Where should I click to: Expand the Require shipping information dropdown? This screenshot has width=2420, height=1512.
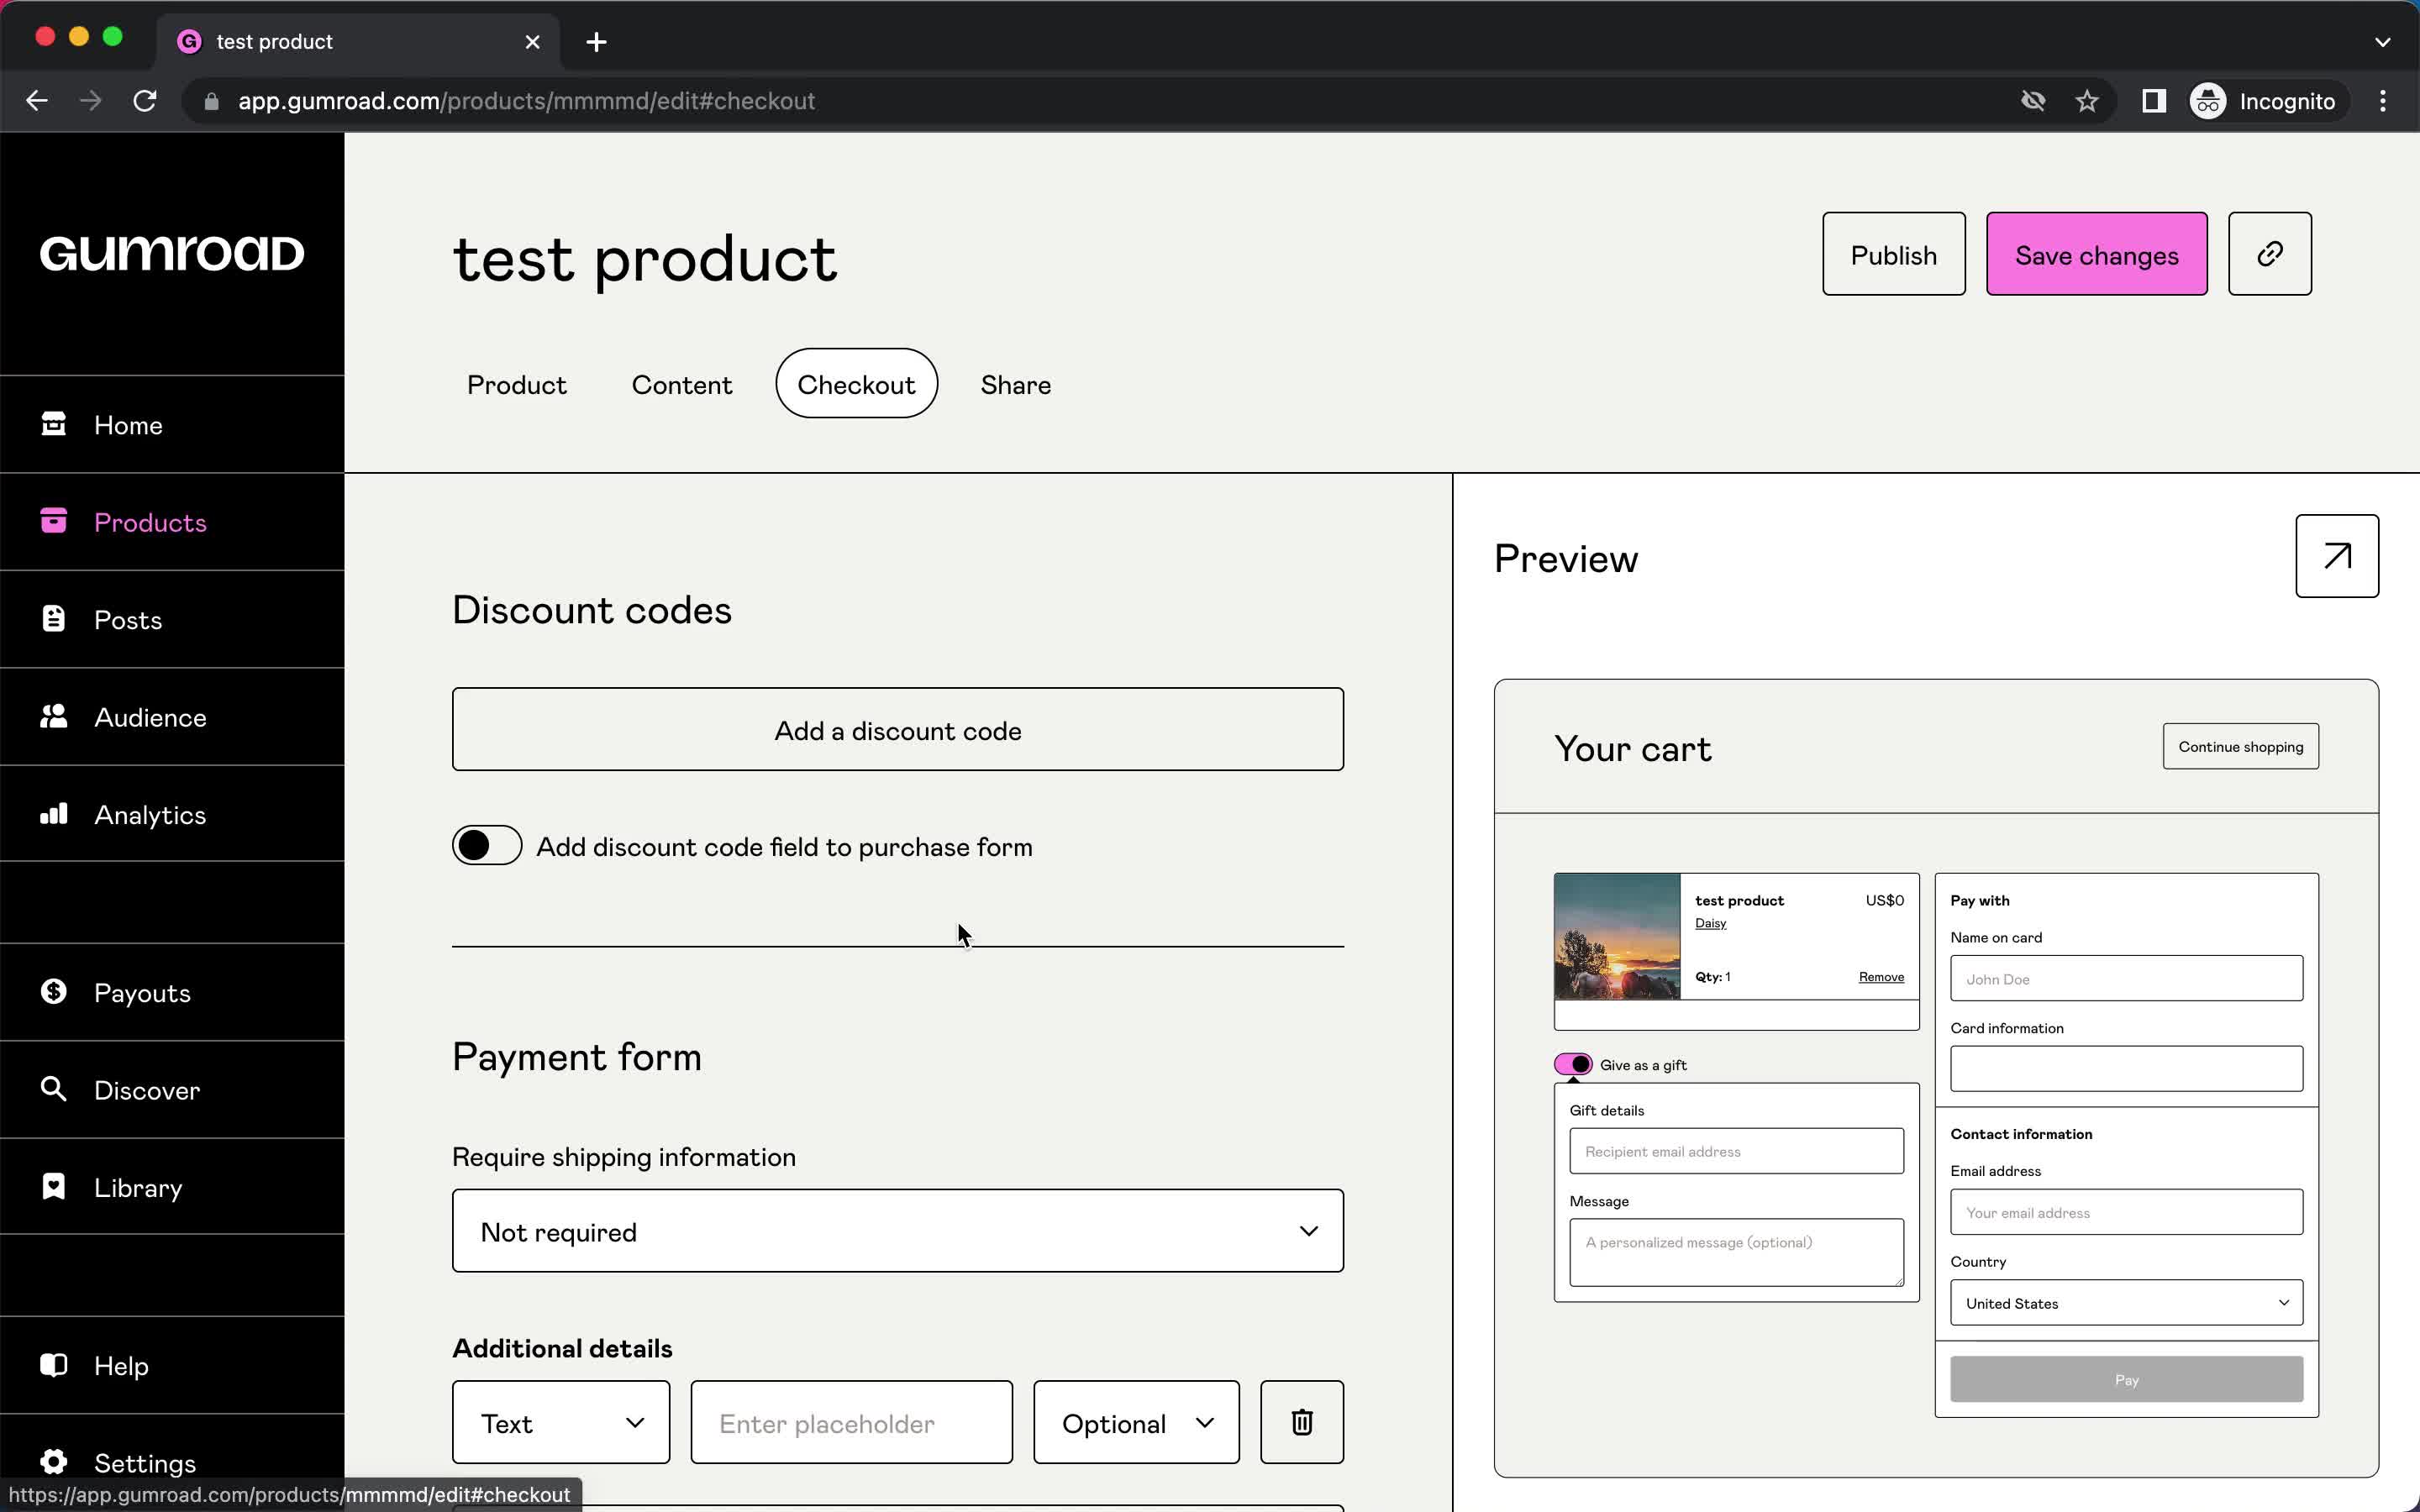pos(897,1231)
